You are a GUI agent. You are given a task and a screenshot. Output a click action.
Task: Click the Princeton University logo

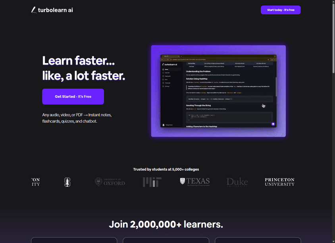279,182
